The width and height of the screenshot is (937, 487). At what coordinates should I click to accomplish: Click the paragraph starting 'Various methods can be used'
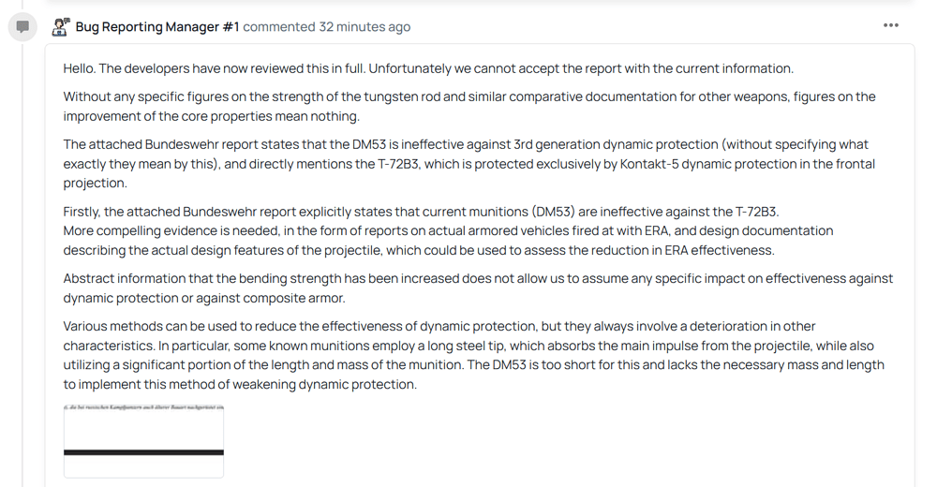pyautogui.click(x=474, y=355)
